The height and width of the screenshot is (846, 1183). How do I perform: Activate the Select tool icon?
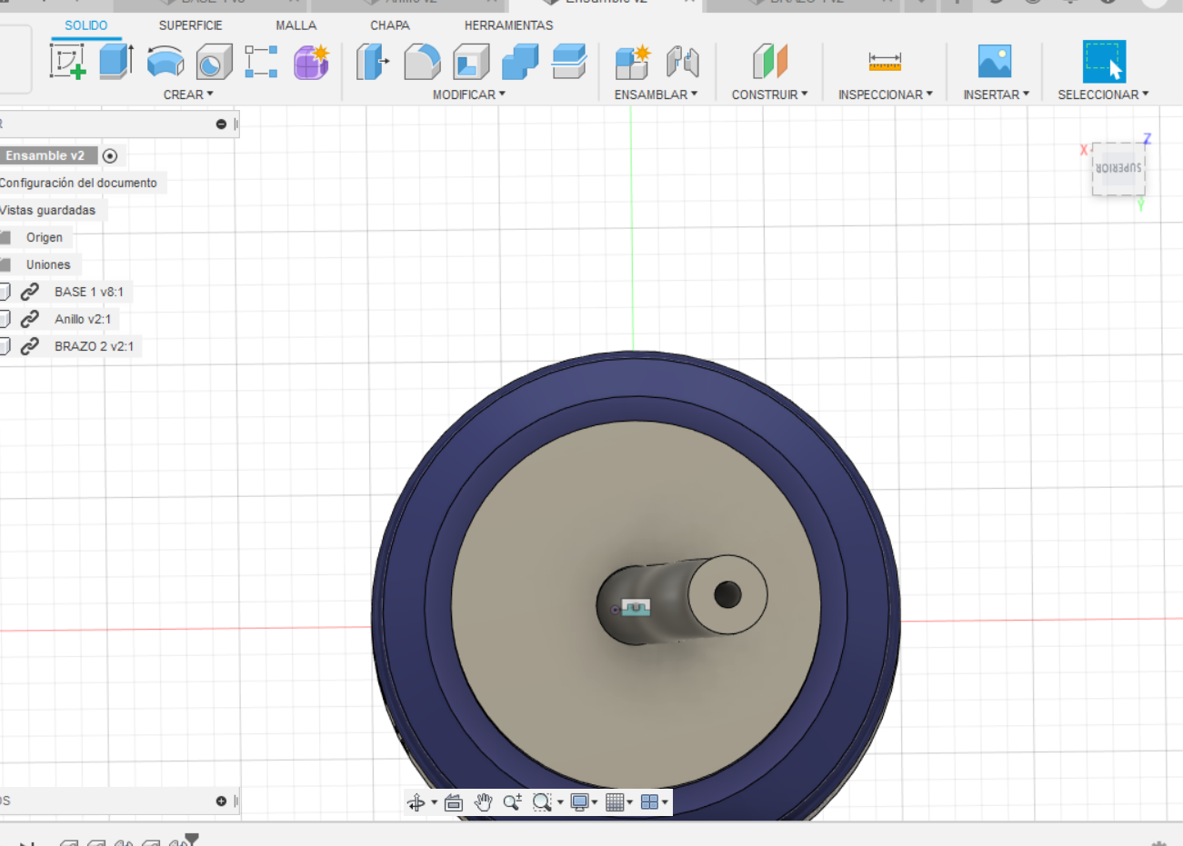1104,62
